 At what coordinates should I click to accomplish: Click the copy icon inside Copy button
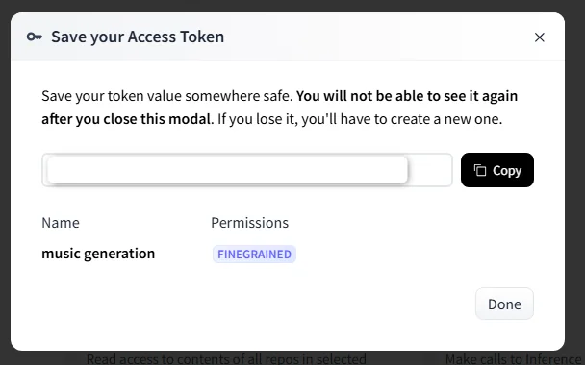(480, 170)
